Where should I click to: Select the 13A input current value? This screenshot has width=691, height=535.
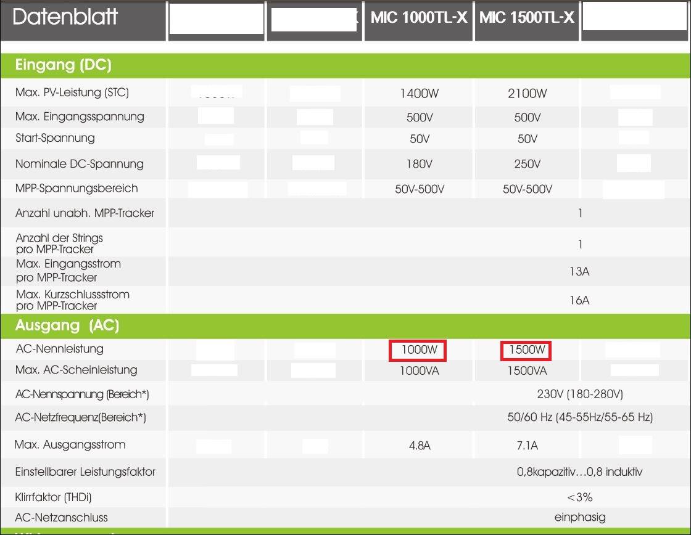pos(579,272)
